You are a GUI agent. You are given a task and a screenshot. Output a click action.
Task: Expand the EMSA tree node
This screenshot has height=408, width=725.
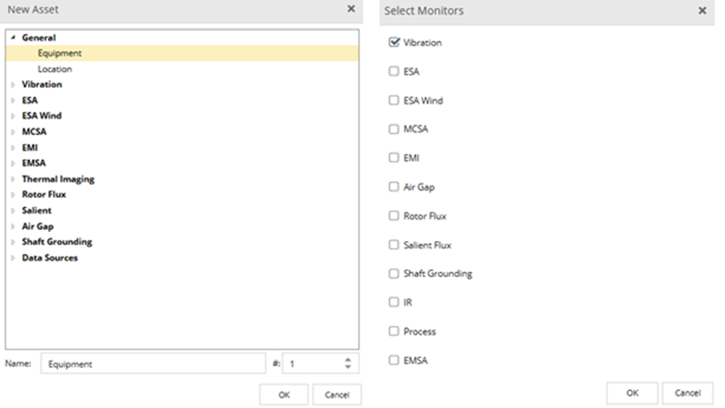(x=13, y=163)
